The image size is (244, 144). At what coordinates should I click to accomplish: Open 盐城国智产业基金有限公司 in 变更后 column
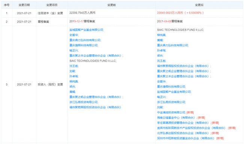click(174, 92)
